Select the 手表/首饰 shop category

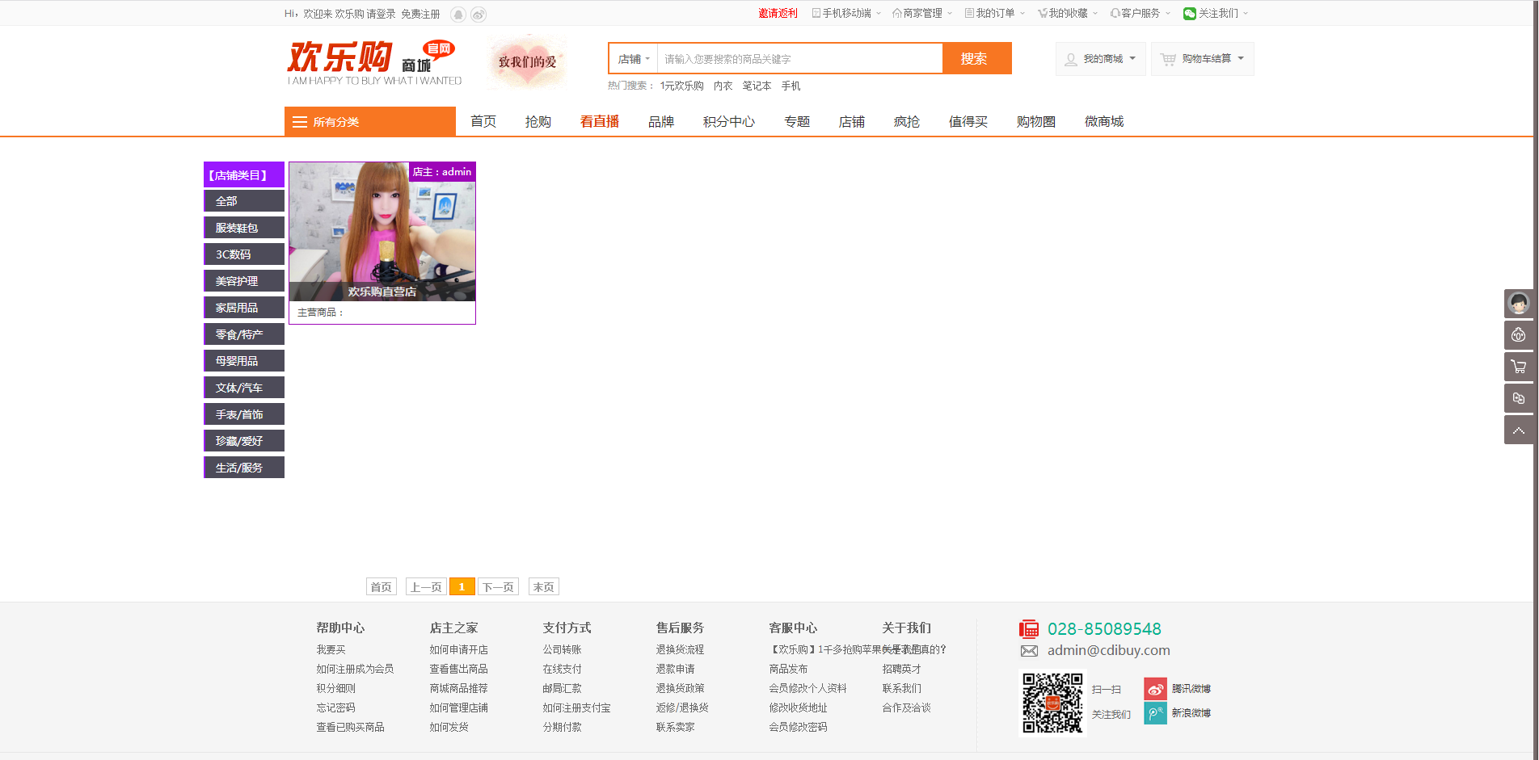(x=244, y=414)
